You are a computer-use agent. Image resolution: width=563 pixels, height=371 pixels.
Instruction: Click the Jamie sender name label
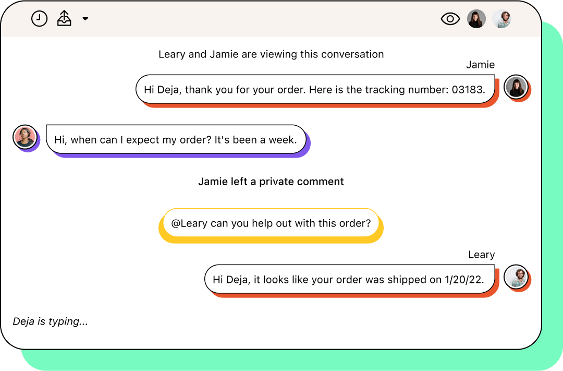(481, 65)
